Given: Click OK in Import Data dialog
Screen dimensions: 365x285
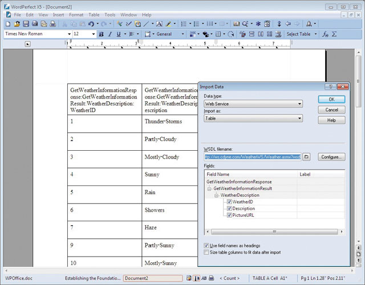Looking at the screenshot, I should [331, 100].
